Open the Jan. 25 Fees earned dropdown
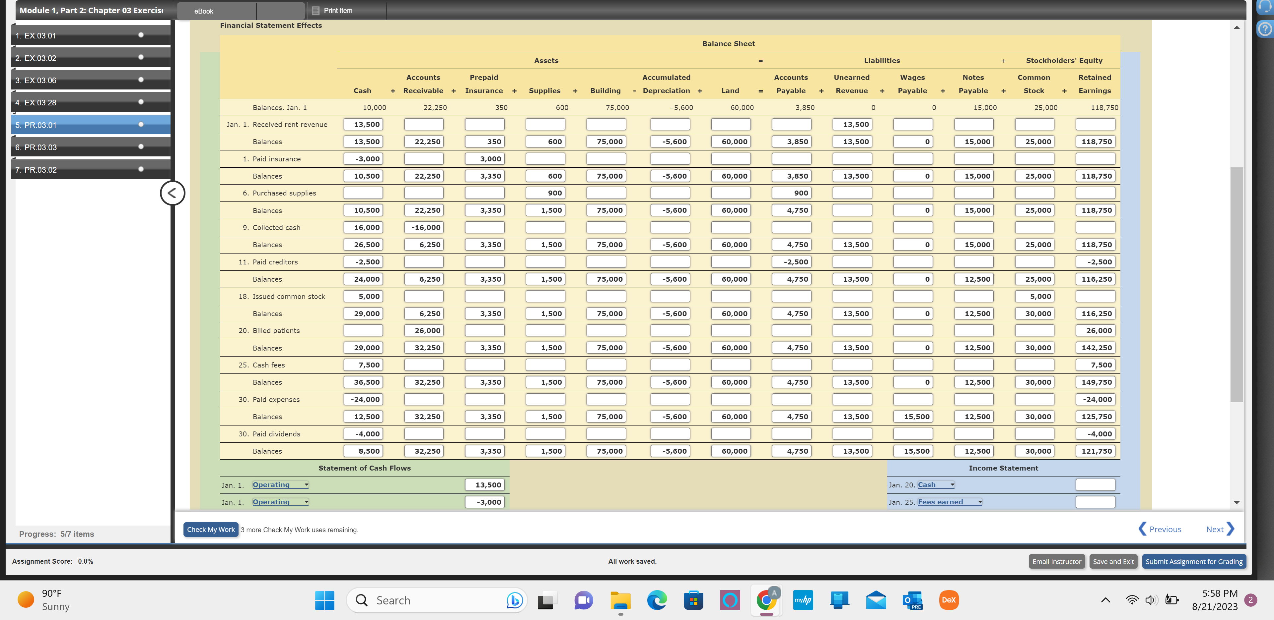 (950, 502)
